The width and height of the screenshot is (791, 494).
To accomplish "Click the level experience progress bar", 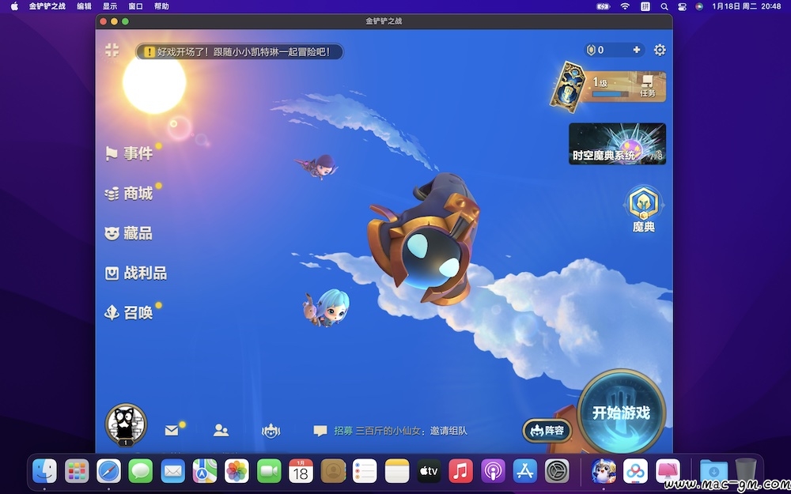I will 610,94.
